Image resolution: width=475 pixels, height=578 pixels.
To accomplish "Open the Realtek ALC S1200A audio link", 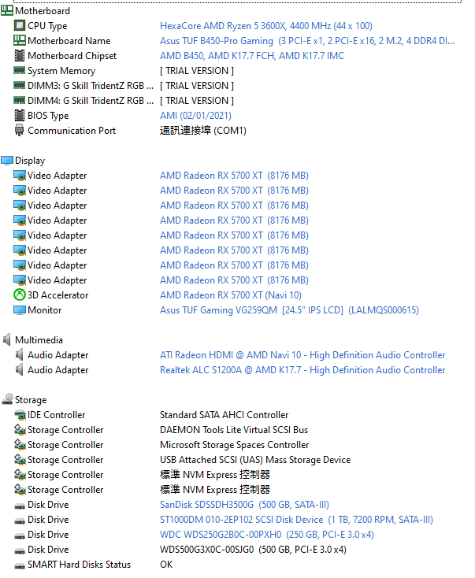I will (x=302, y=370).
